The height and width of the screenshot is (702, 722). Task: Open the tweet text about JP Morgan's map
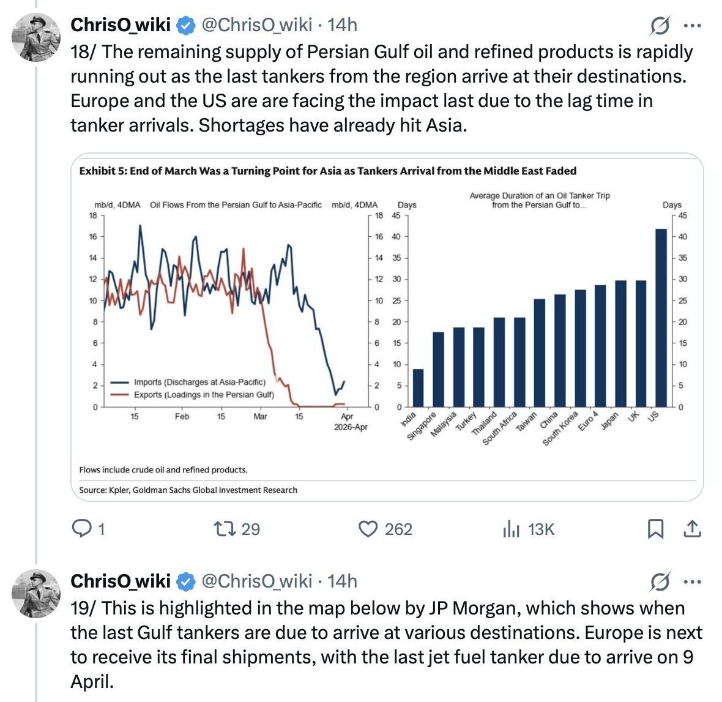pyautogui.click(x=385, y=644)
